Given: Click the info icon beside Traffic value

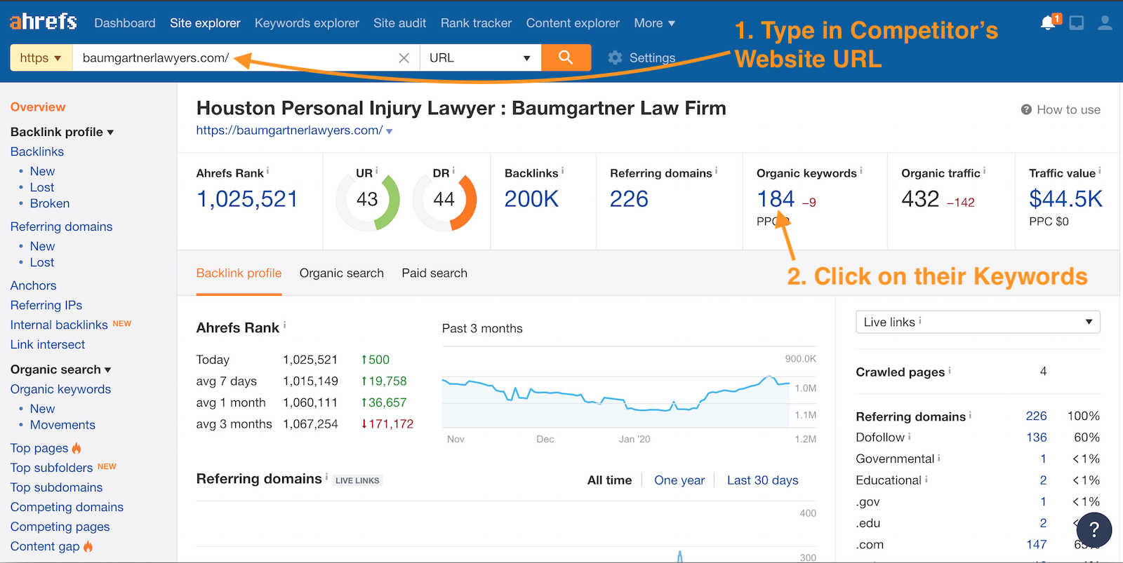Looking at the screenshot, I should tap(1099, 170).
